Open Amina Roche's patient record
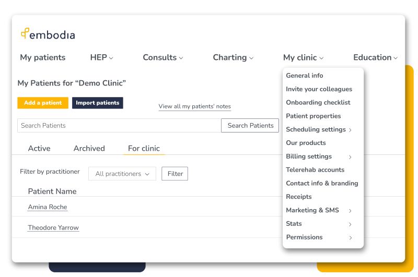 (48, 207)
